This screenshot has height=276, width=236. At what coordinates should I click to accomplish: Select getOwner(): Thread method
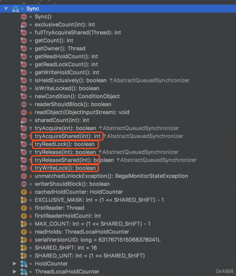click(x=60, y=49)
